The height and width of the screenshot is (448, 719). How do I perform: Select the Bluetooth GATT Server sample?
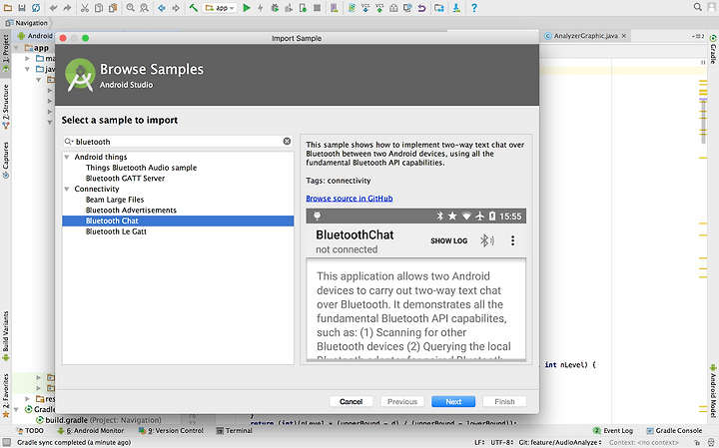pyautogui.click(x=125, y=179)
